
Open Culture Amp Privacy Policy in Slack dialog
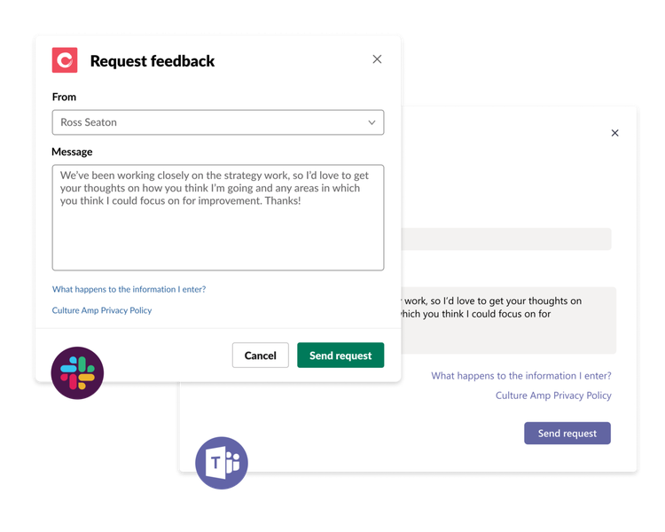coord(102,310)
